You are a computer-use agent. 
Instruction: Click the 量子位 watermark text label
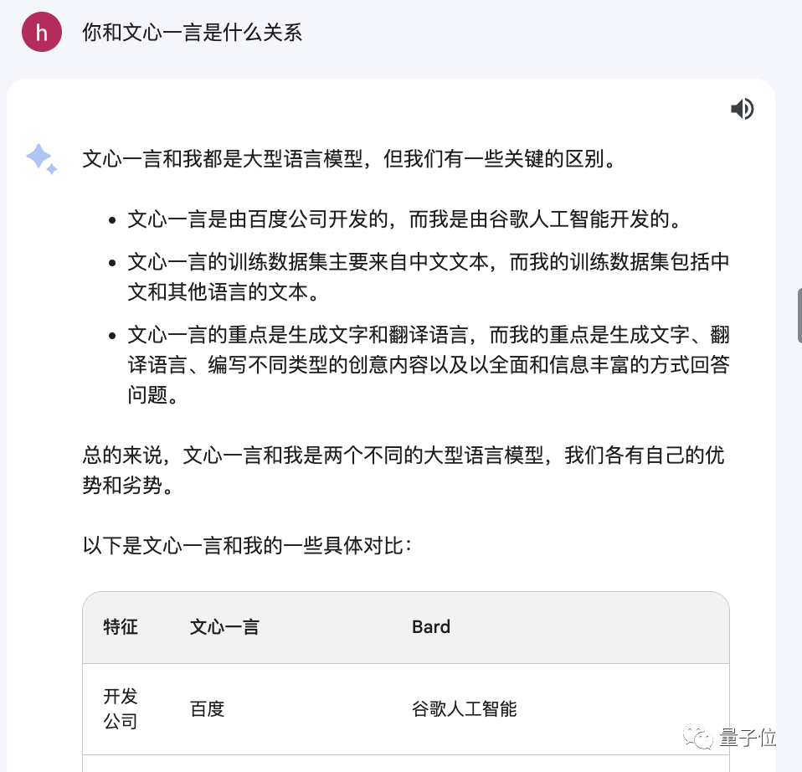(749, 739)
